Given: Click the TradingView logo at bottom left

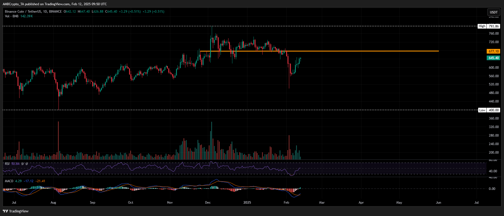Looking at the screenshot, I should click(16, 211).
